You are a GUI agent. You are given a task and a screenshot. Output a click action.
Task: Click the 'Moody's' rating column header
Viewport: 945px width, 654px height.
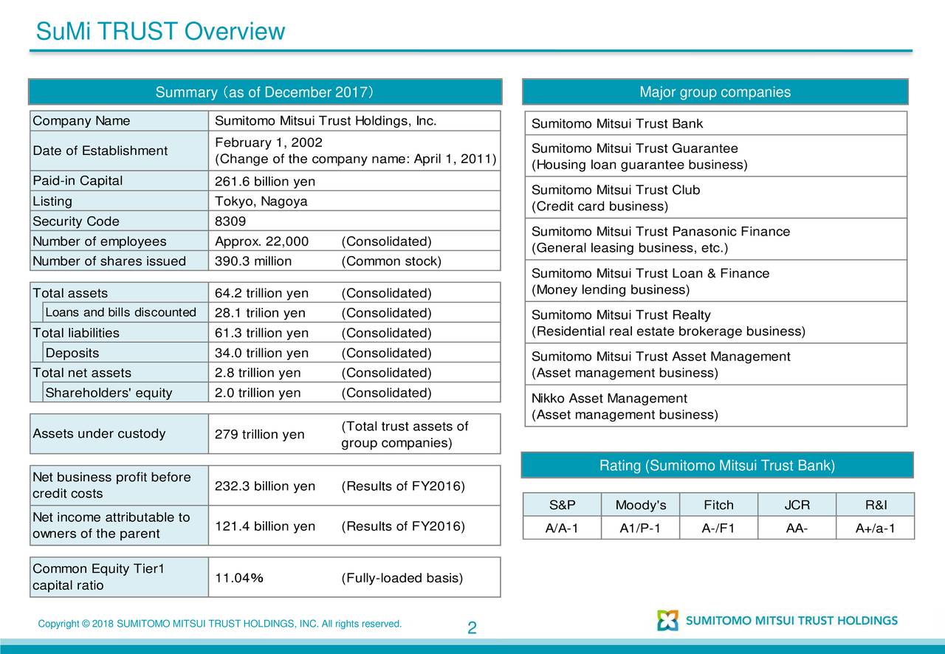coord(641,505)
